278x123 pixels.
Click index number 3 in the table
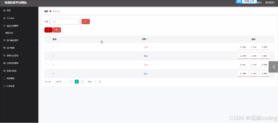(53, 65)
